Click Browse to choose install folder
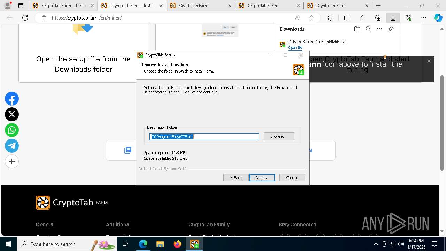This screenshot has height=251, width=446. pos(279,136)
